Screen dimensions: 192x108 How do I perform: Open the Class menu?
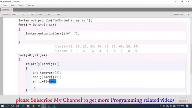[x=5, y=5]
